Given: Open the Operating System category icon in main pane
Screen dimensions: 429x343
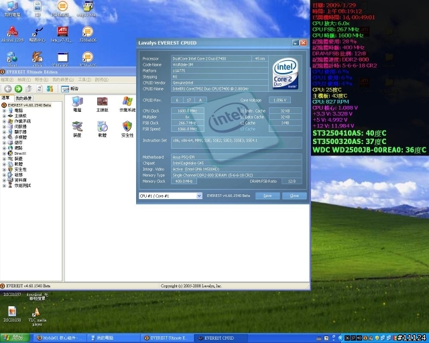Looking at the screenshot, I should [x=127, y=105].
